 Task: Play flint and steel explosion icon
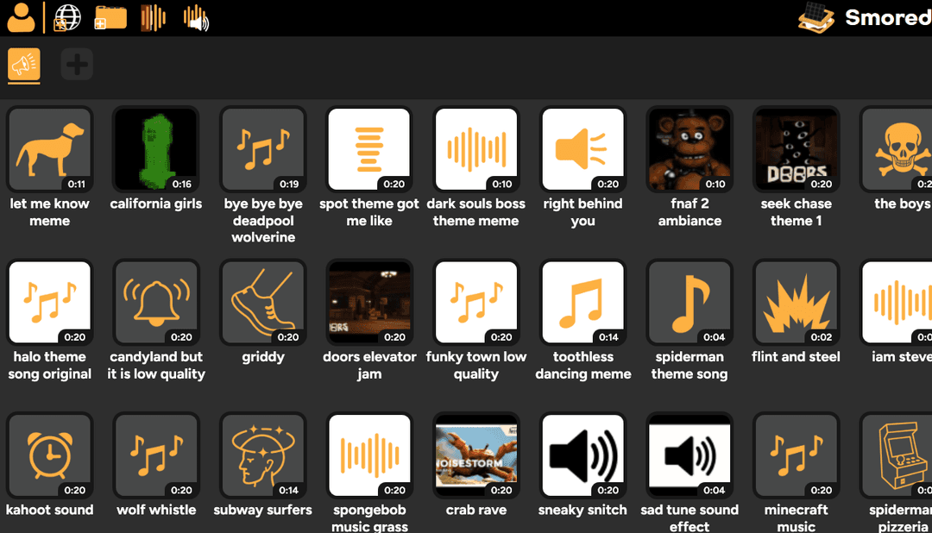[796, 303]
